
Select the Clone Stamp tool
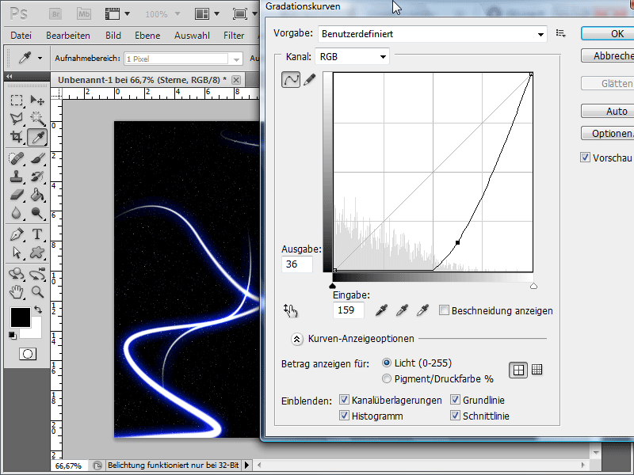[x=17, y=177]
